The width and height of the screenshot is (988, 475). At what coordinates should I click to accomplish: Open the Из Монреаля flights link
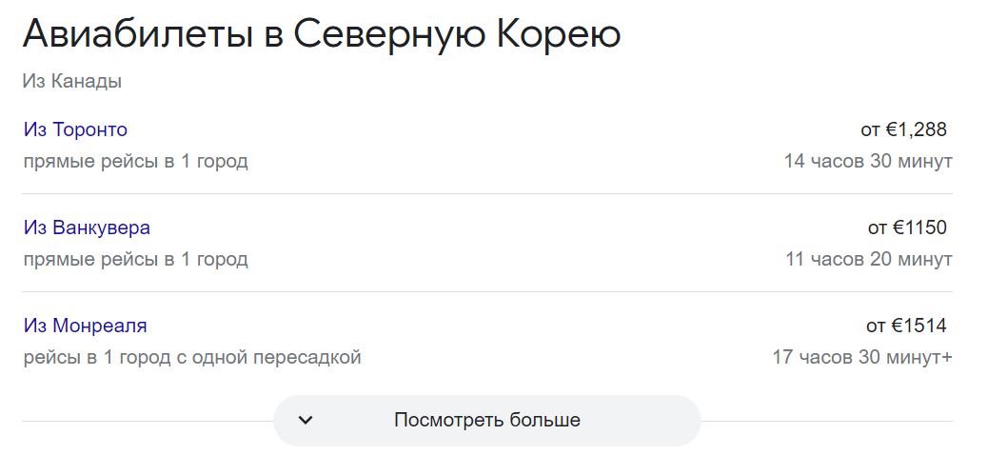[85, 325]
